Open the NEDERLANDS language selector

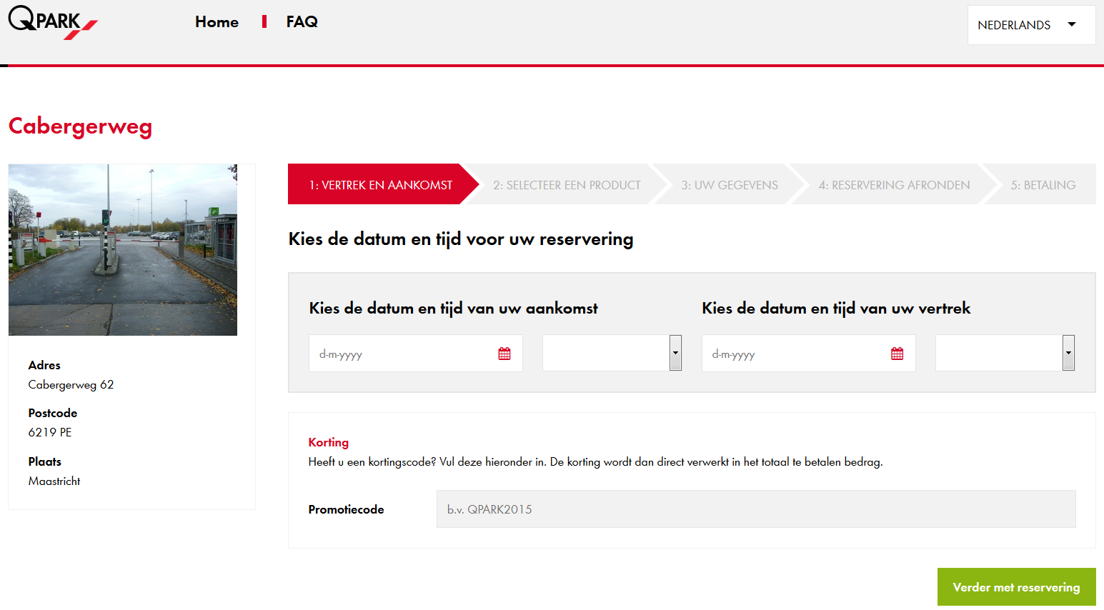click(1030, 25)
